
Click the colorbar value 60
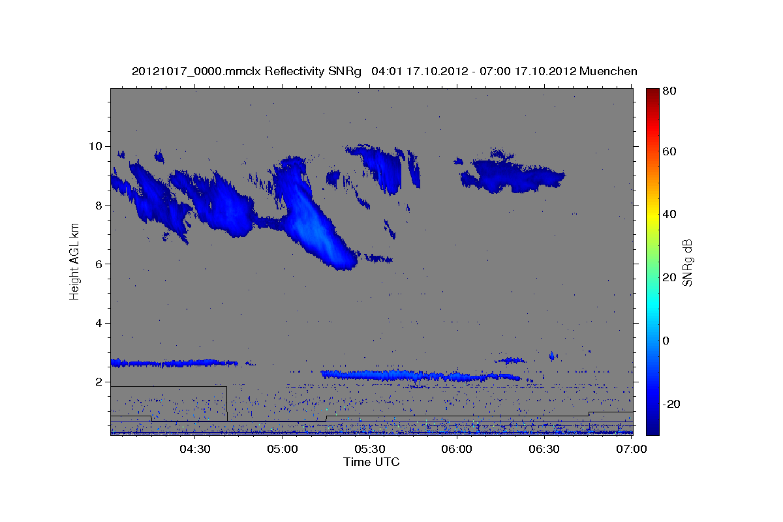pyautogui.click(x=669, y=151)
